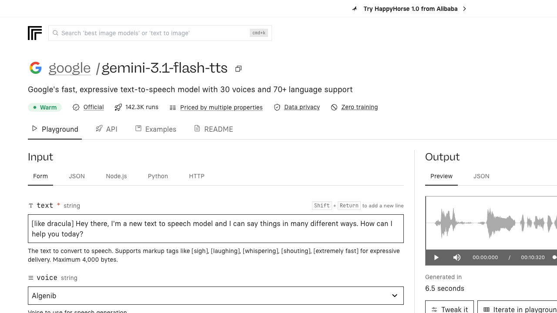The width and height of the screenshot is (557, 313).
Task: Open the Data privacy link
Action: (302, 107)
